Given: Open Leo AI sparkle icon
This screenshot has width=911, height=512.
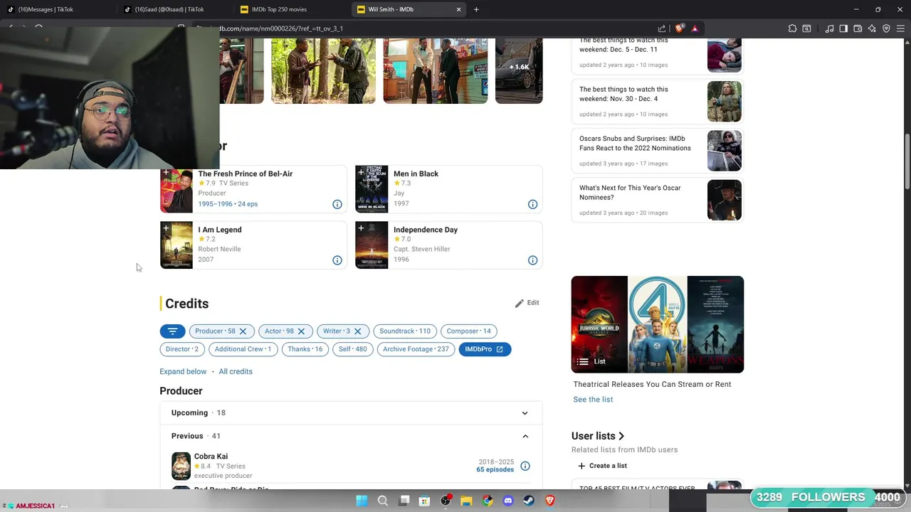Looking at the screenshot, I should (872, 28).
